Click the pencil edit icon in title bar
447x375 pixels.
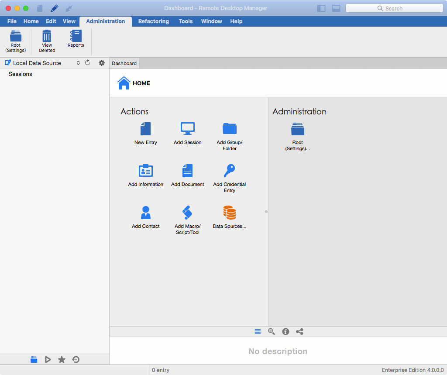(54, 8)
